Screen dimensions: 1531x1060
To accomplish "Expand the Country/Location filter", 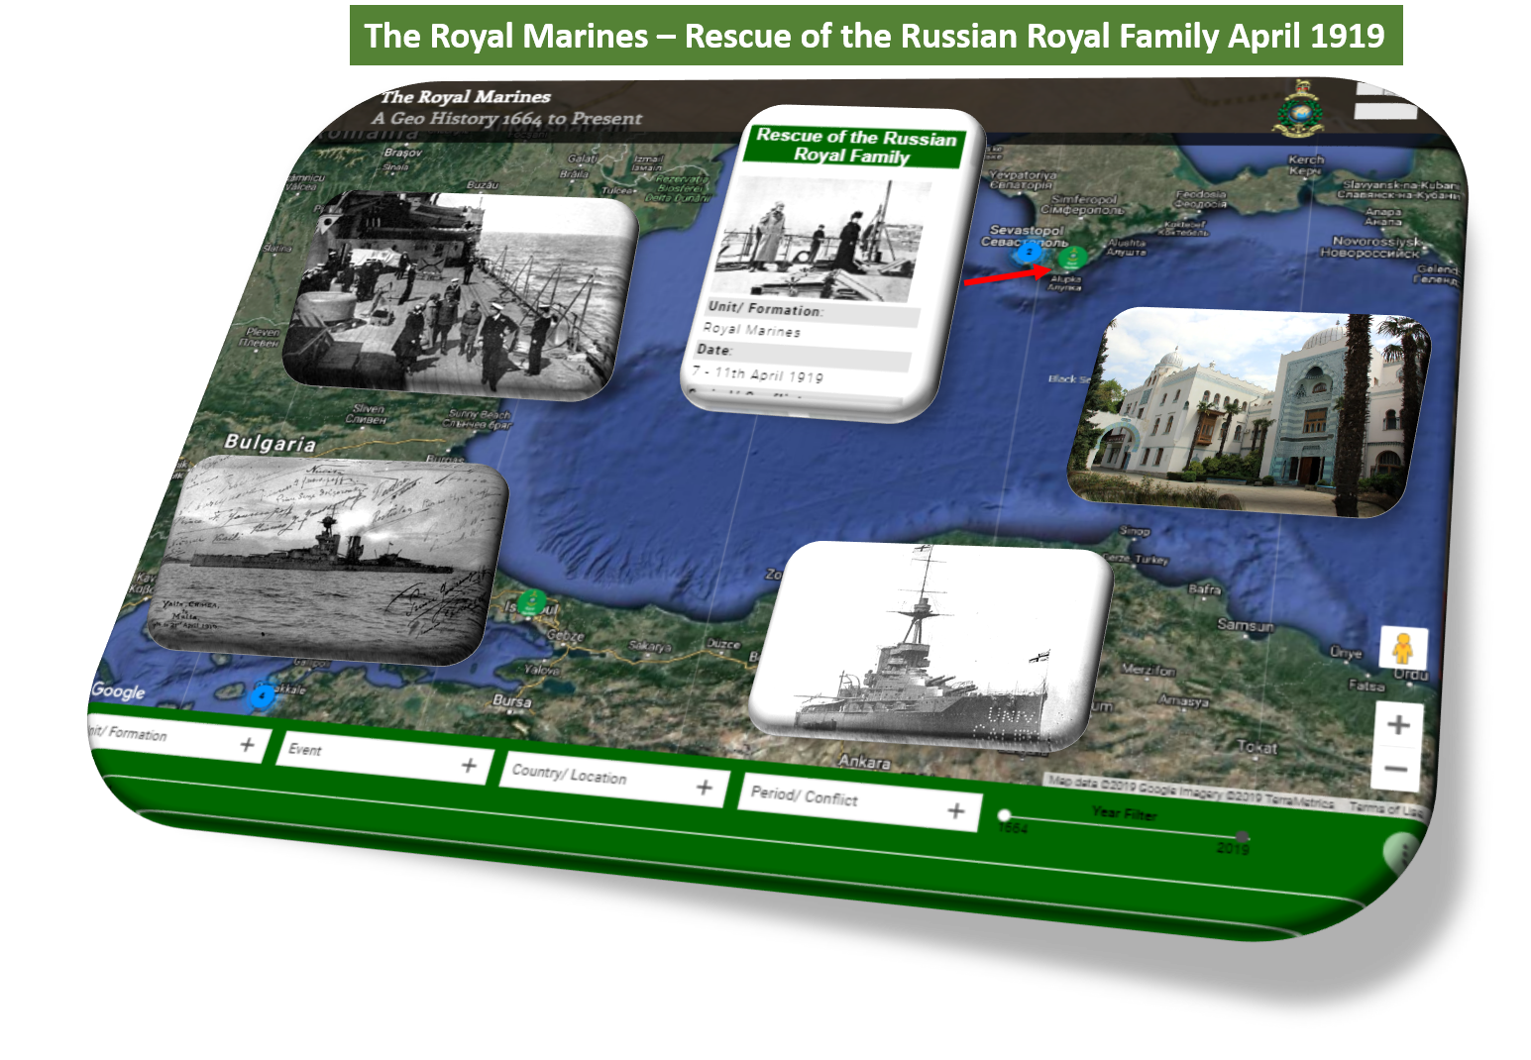I will click(614, 781).
